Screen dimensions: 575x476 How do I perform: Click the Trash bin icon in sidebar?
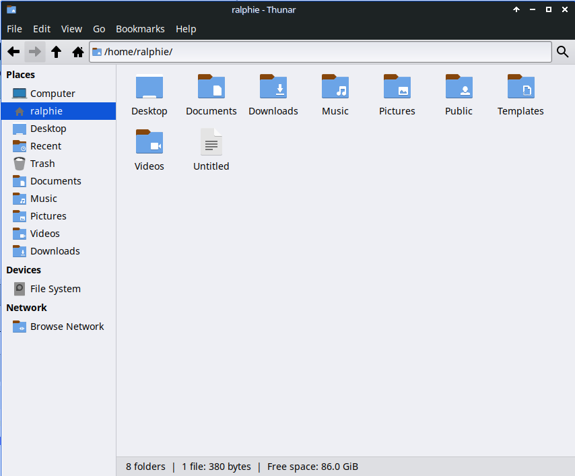point(19,164)
